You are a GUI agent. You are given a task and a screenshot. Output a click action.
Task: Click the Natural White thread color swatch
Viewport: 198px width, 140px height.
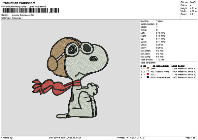coord(148,71)
